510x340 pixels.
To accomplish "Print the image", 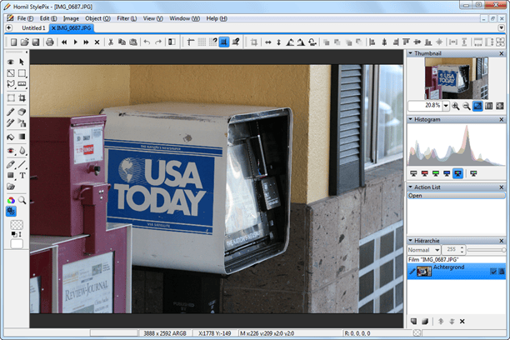I will pos(50,42).
